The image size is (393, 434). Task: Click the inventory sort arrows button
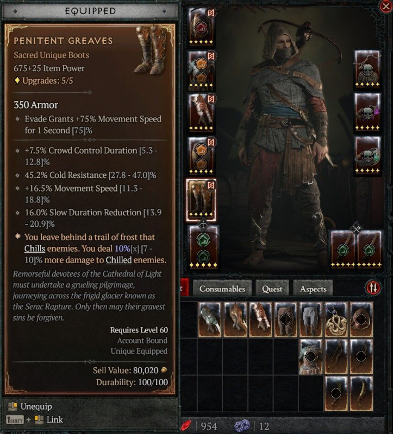click(x=373, y=288)
